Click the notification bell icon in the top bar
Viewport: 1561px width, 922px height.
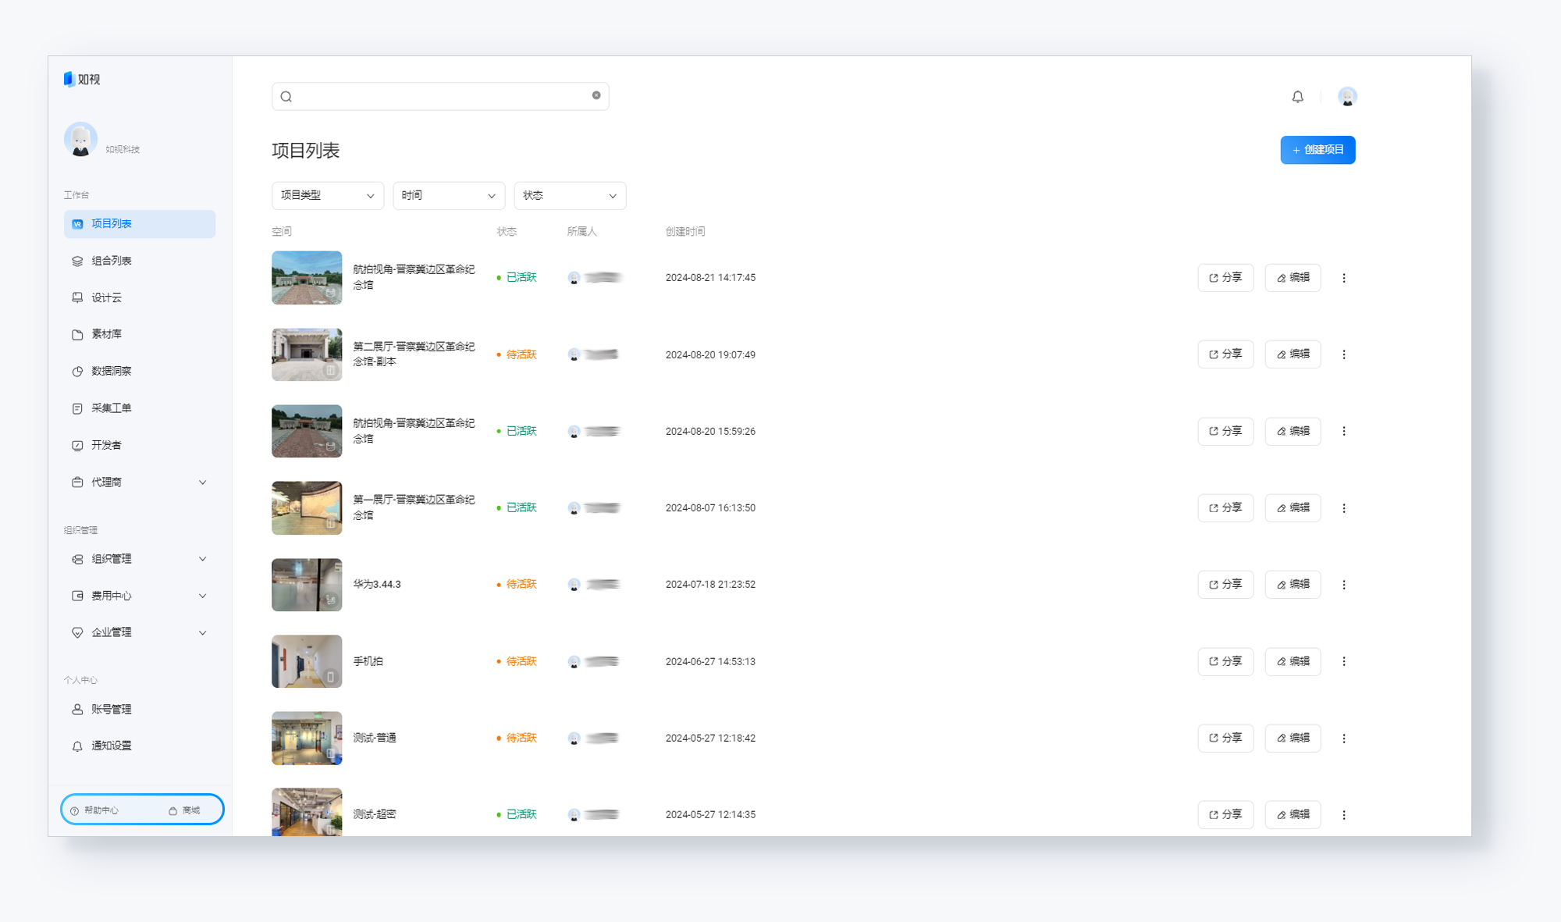coord(1297,97)
